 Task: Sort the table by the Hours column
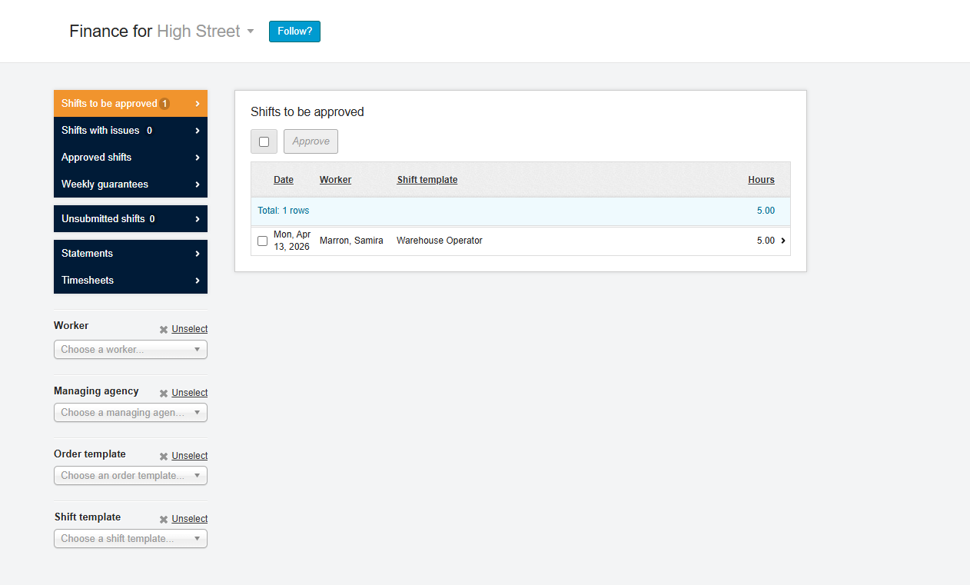click(x=761, y=179)
